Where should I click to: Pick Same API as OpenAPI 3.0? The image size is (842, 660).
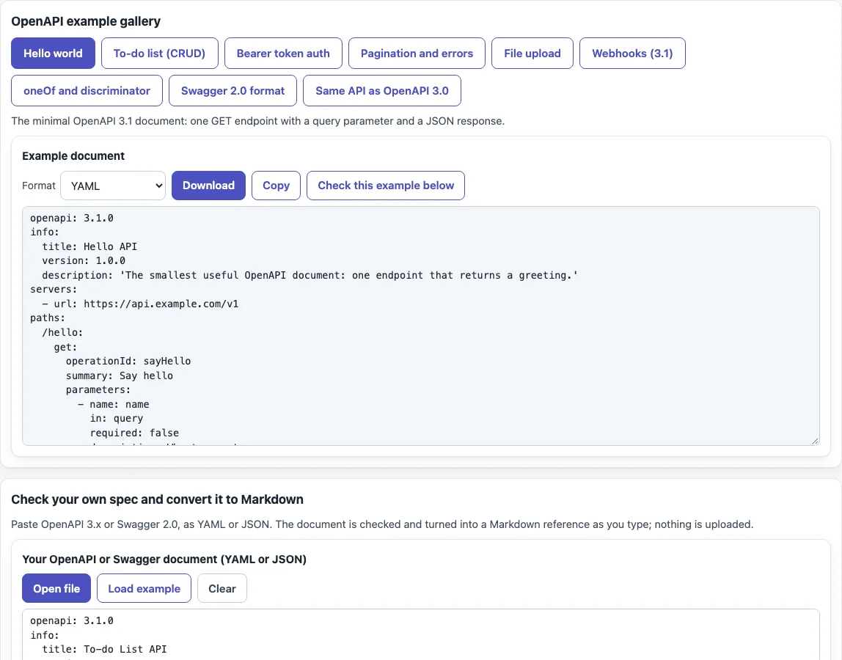tap(382, 91)
